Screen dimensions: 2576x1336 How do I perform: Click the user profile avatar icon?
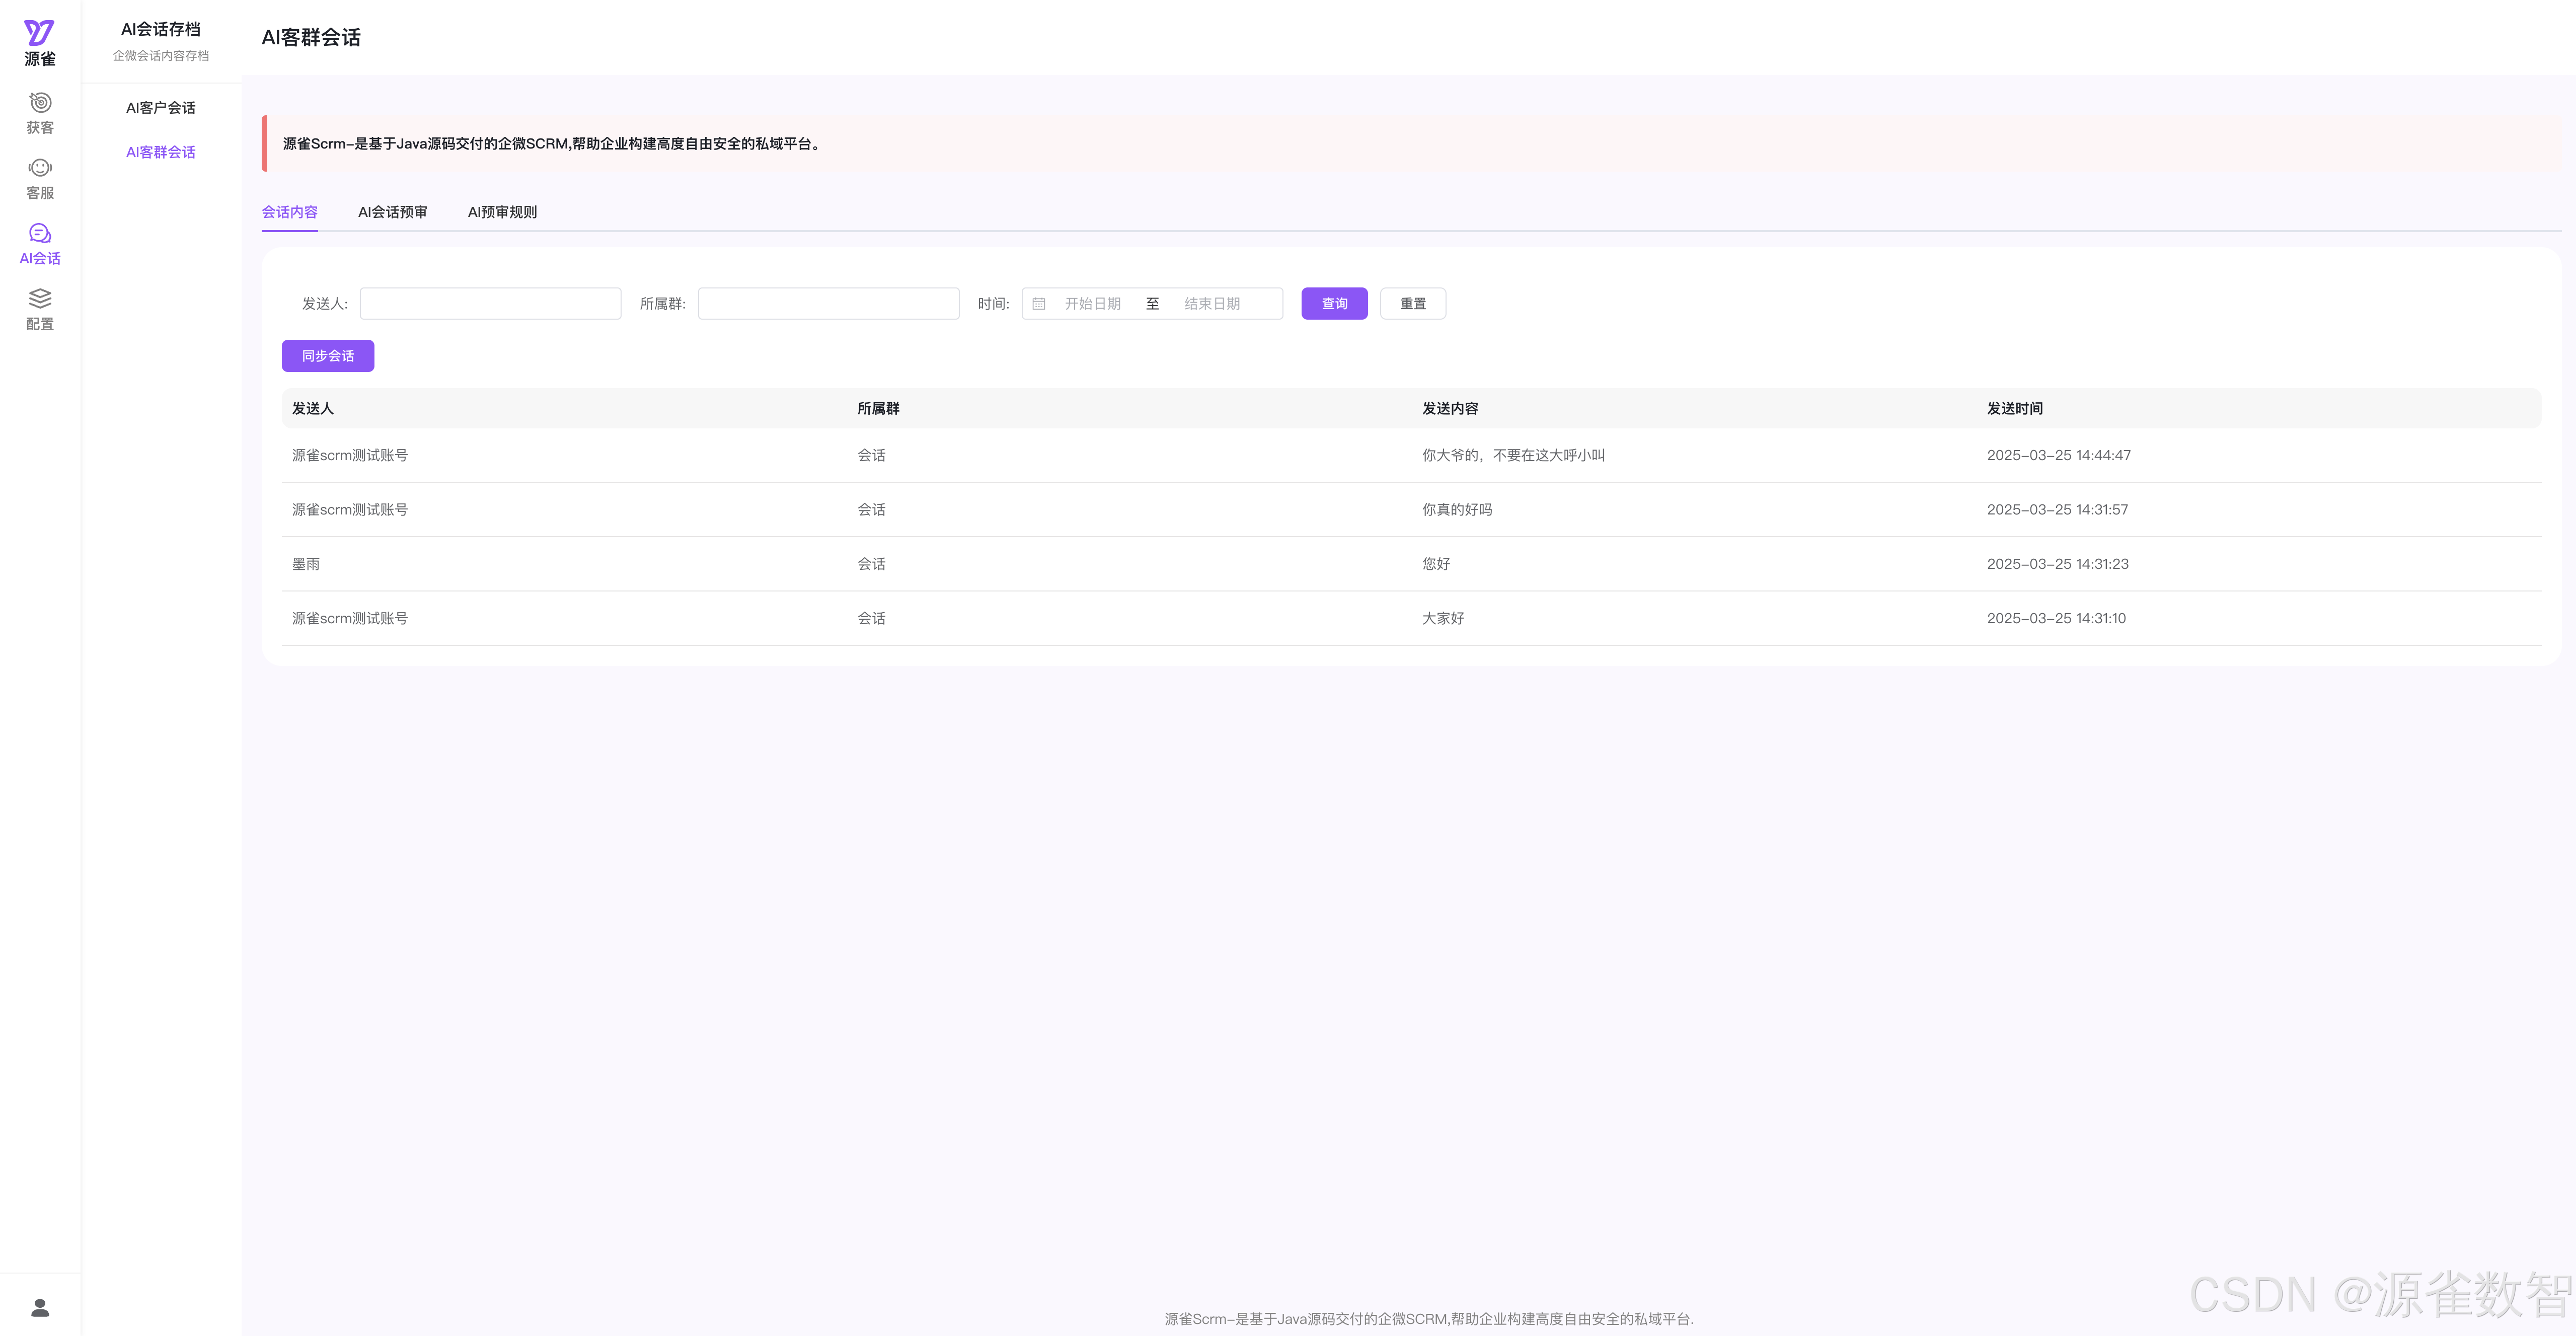click(x=40, y=1307)
